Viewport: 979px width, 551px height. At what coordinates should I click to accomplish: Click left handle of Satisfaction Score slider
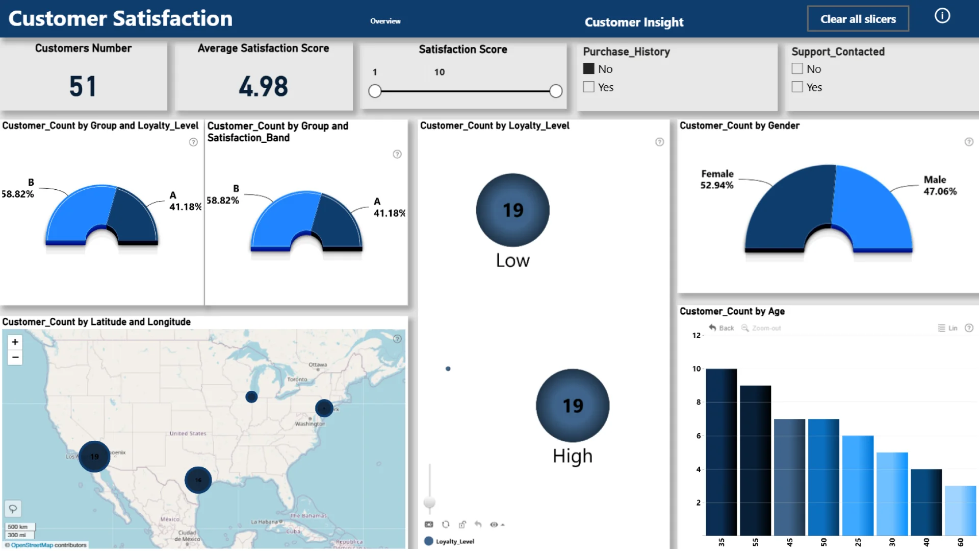(x=375, y=91)
